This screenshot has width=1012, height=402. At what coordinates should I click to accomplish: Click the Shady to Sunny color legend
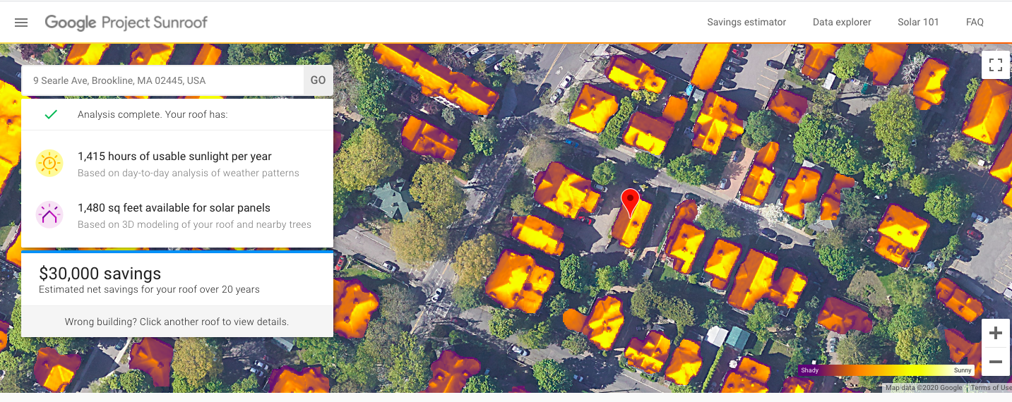(x=886, y=370)
